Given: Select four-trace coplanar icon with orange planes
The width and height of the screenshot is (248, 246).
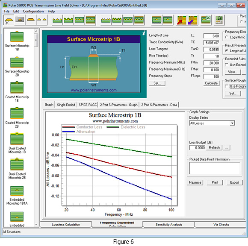Looking at the screenshot, I should pyautogui.click(x=139, y=20).
